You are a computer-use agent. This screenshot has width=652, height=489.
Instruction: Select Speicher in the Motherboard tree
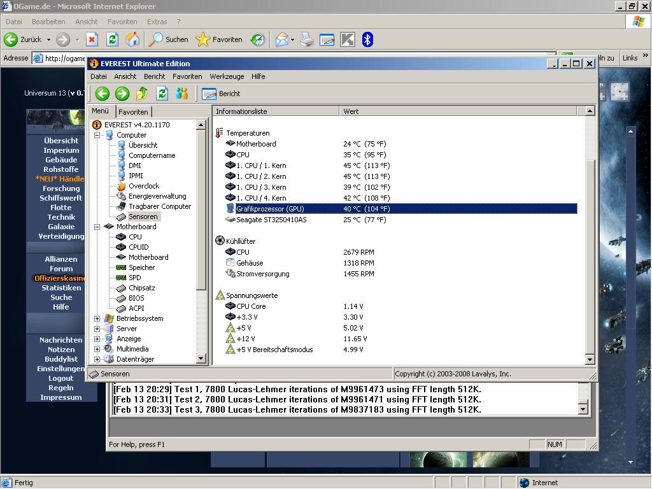[x=141, y=267]
